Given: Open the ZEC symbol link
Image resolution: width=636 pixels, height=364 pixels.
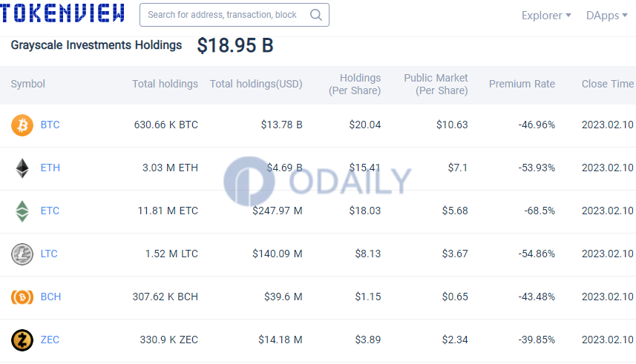Looking at the screenshot, I should pyautogui.click(x=50, y=340).
